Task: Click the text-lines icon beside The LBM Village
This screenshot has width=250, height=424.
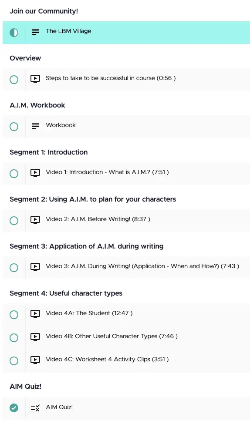Action: coord(35,32)
